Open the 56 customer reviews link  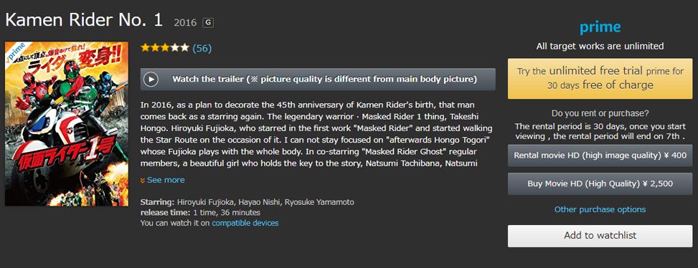coord(202,49)
